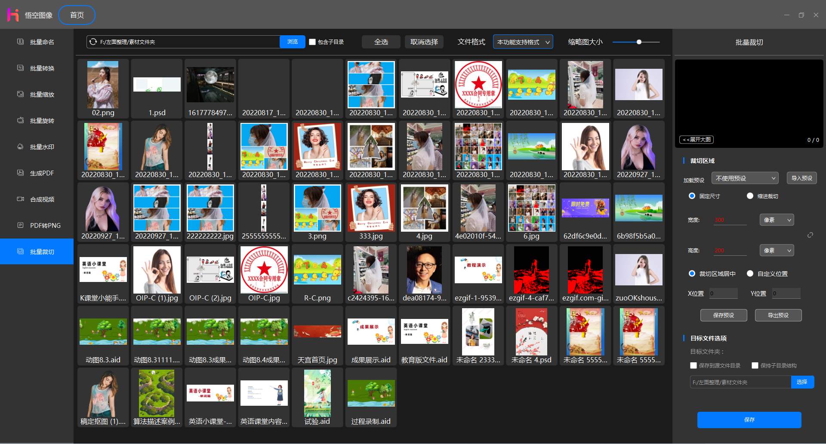Select the R-C.png thumbnail
The image size is (826, 444).
(317, 274)
